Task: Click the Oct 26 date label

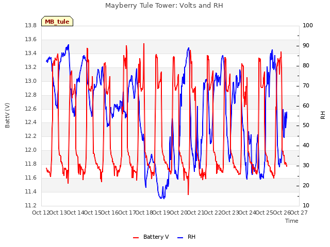Action: pyautogui.click(x=282, y=213)
